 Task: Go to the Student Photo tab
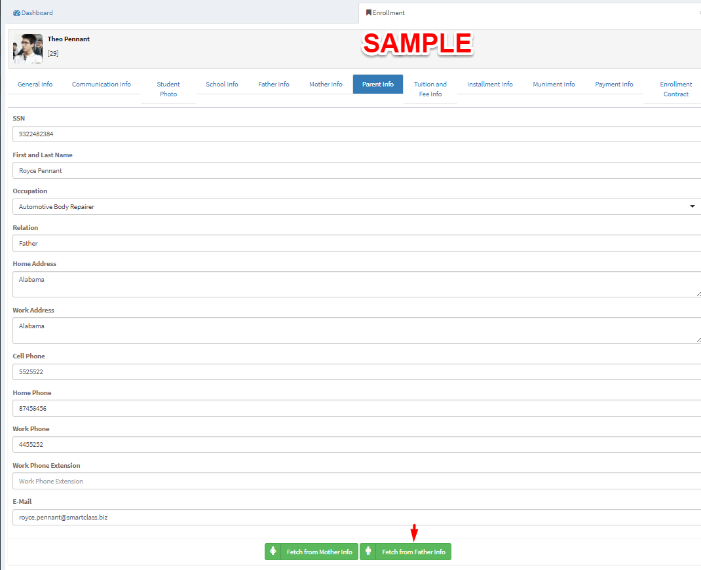(x=168, y=89)
